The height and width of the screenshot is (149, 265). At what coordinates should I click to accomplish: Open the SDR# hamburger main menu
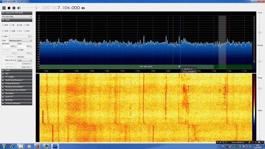point(4,8)
